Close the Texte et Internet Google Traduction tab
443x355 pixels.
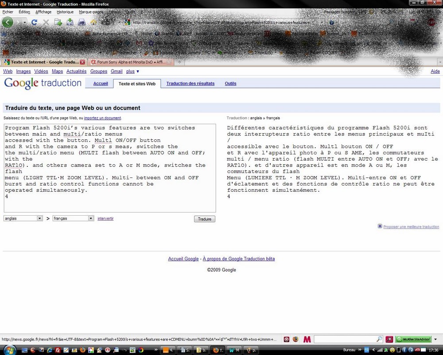[82, 62]
